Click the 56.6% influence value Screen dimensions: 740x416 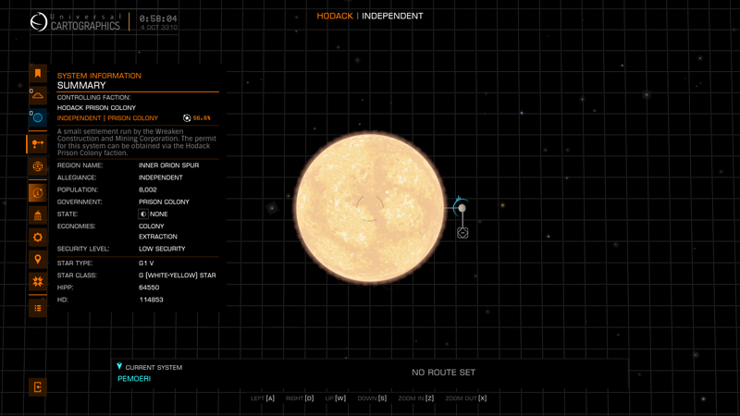coord(202,118)
